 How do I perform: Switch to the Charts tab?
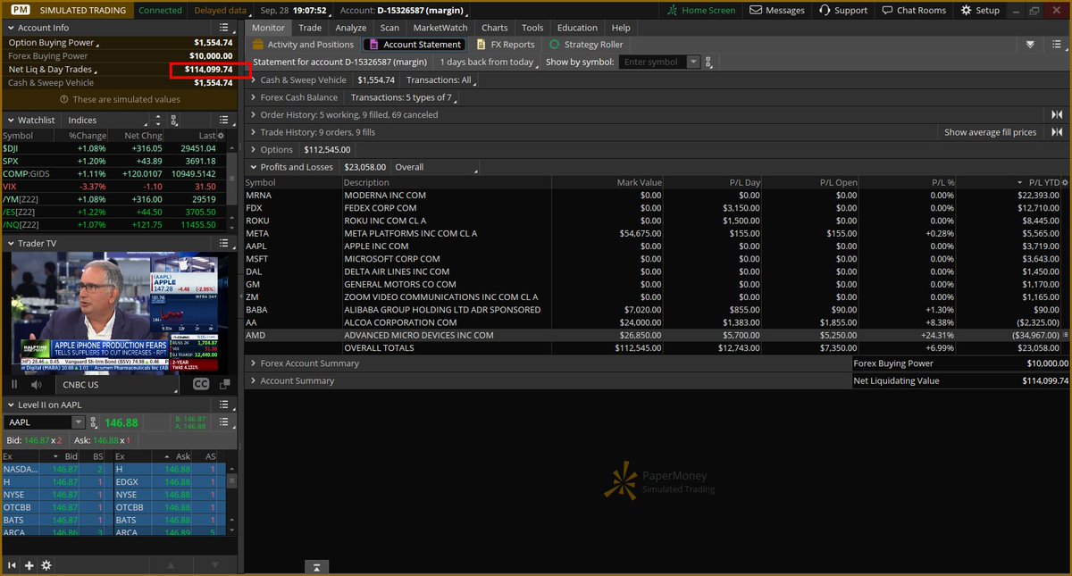[x=494, y=28]
